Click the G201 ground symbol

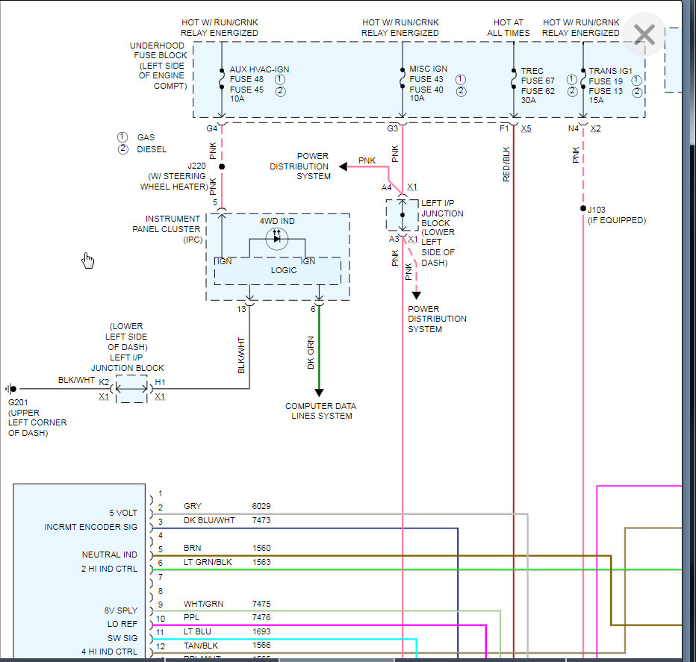pyautogui.click(x=10, y=389)
